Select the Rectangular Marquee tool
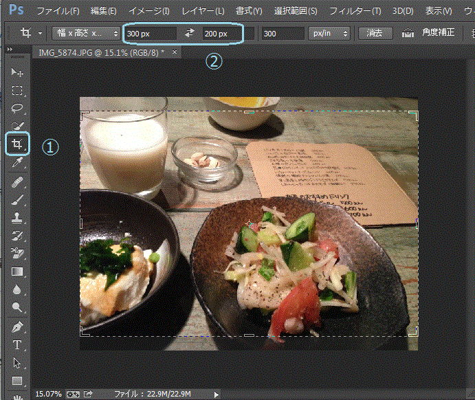 [17, 90]
